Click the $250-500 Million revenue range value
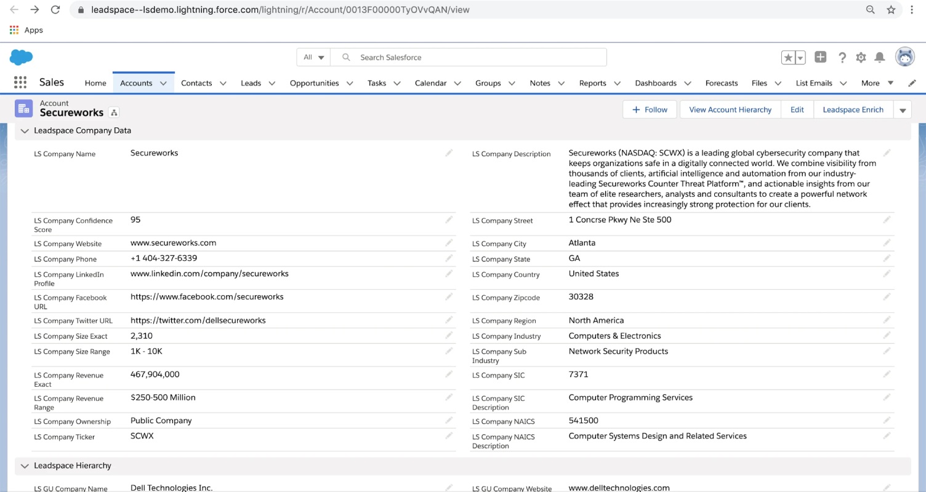926x492 pixels. tap(163, 397)
